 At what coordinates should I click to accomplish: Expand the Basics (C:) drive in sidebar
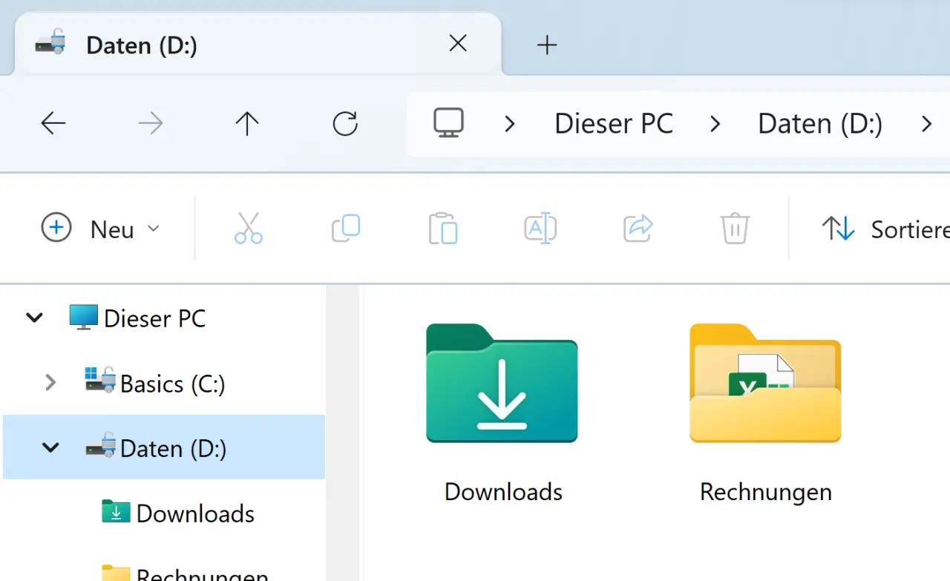50,383
